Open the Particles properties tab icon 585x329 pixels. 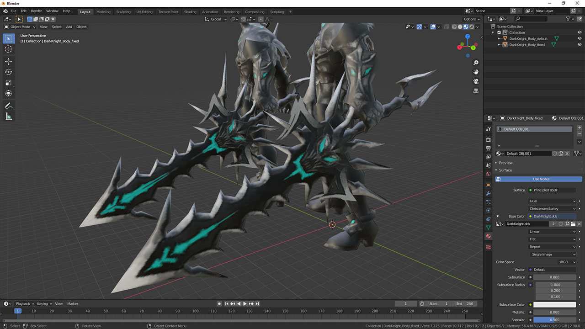pos(488,202)
